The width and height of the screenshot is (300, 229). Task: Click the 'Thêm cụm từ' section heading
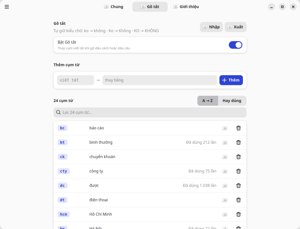tap(66, 65)
